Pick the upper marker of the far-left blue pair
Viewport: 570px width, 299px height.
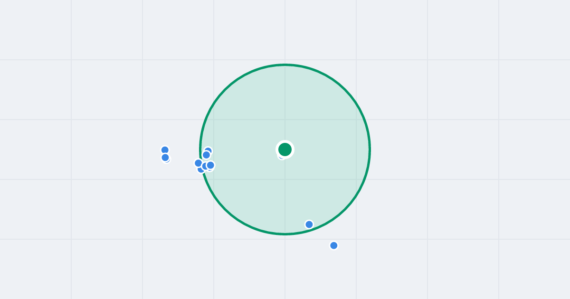point(165,150)
